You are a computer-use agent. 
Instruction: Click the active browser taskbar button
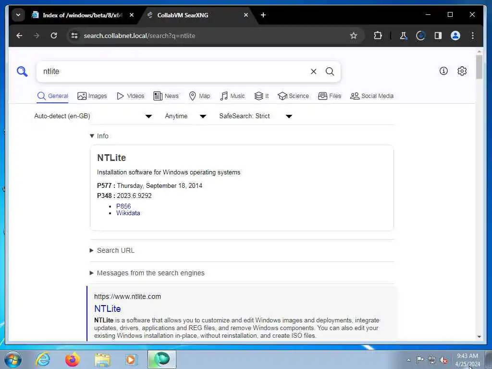(162, 359)
